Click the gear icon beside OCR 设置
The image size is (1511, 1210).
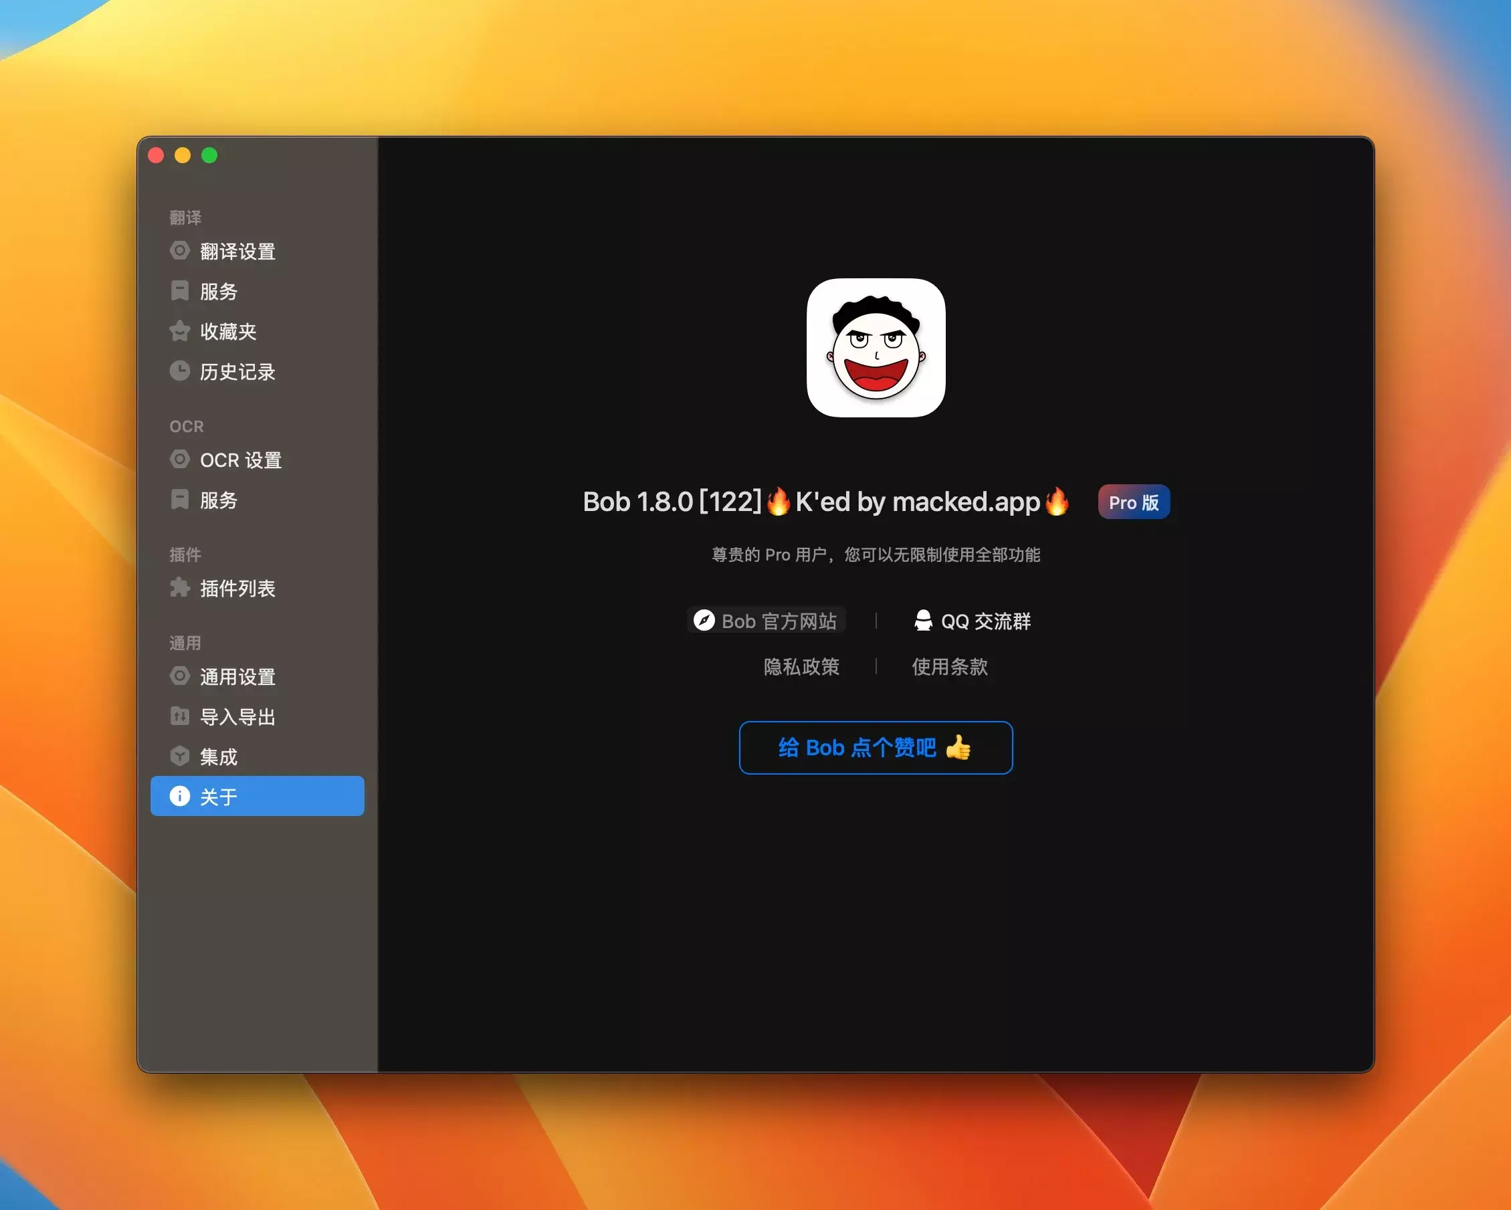point(179,460)
